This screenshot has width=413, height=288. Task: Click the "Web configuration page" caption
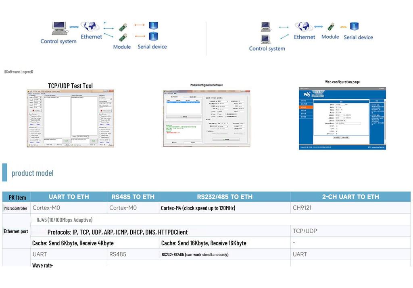(342, 82)
